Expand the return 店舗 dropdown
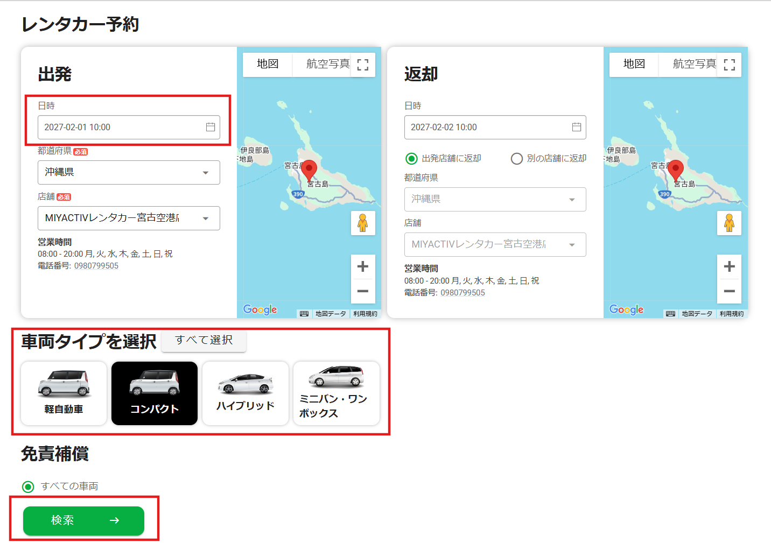This screenshot has height=543, width=771. [x=495, y=244]
